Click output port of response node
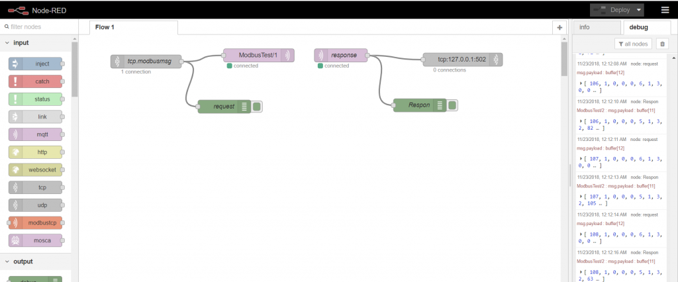 click(367, 56)
